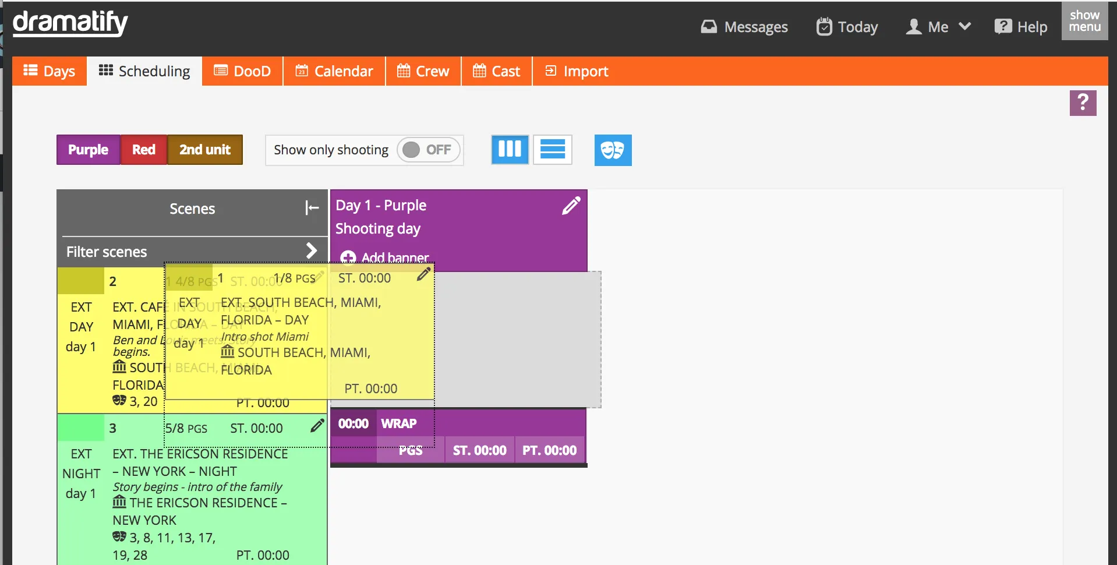Edit scene 3 with the pencil icon
This screenshot has height=565, width=1117.
[x=317, y=426]
